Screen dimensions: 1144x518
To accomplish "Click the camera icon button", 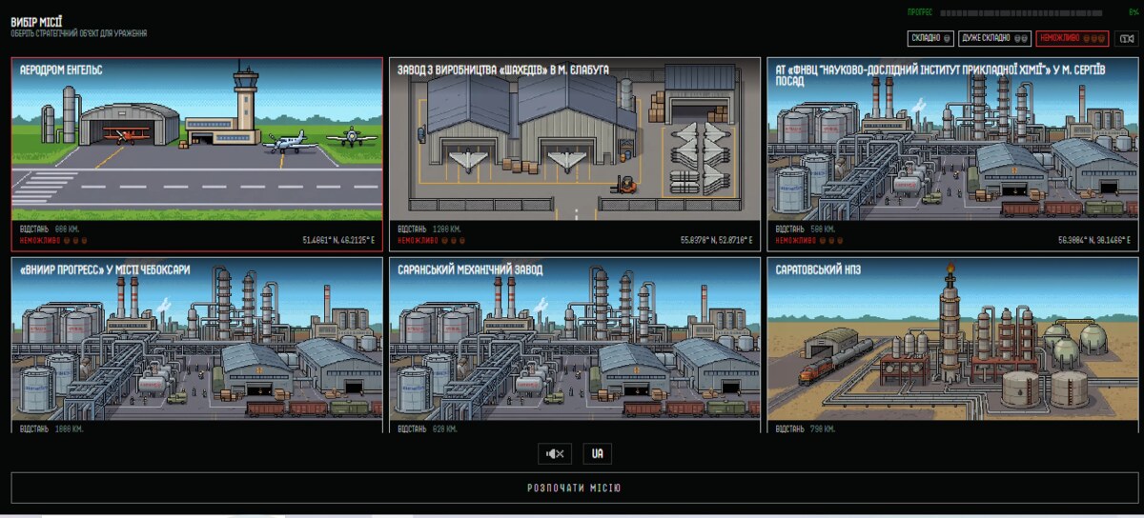I will [1125, 38].
